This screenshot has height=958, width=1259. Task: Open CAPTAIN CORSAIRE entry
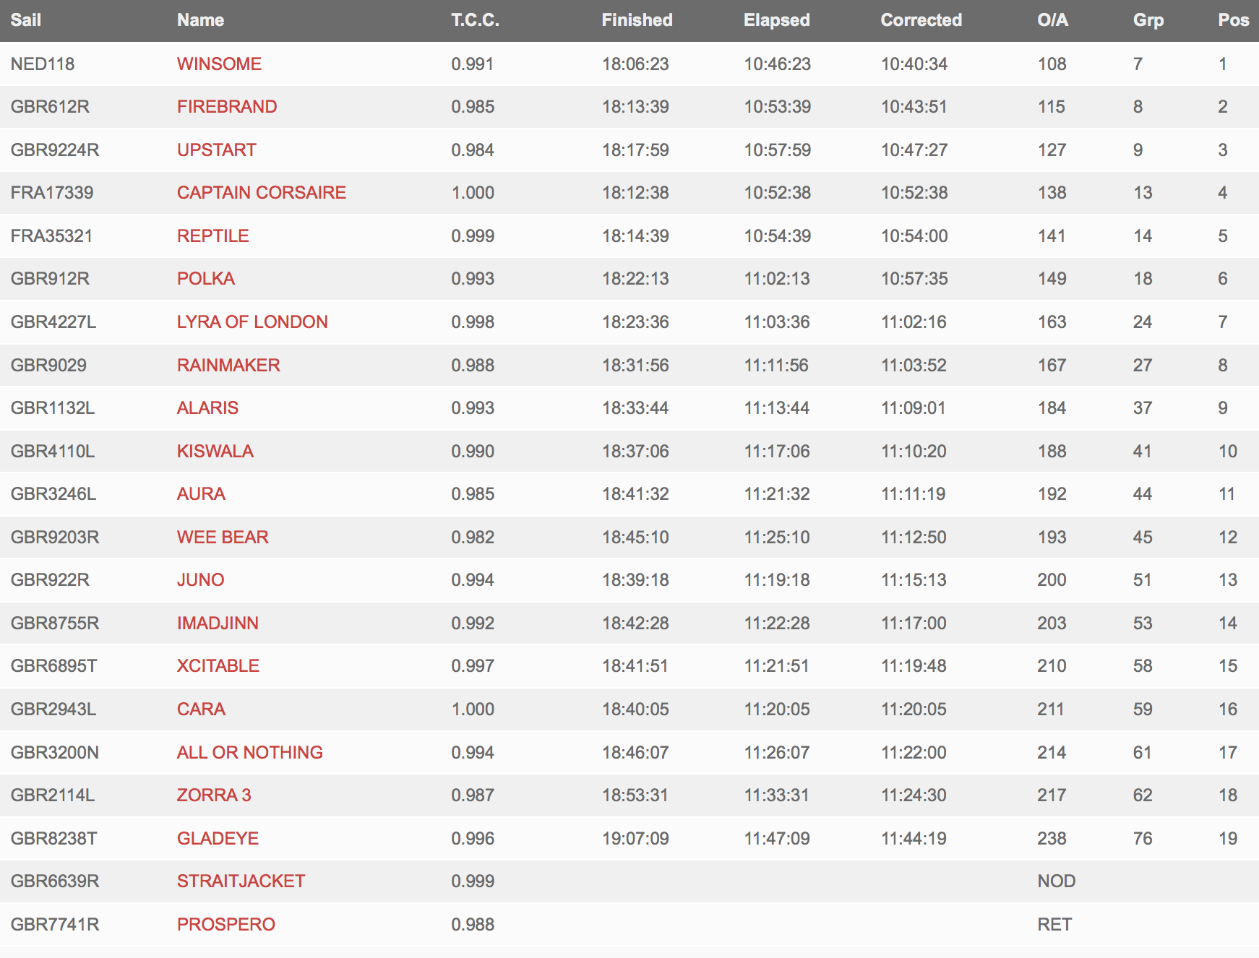pyautogui.click(x=262, y=193)
